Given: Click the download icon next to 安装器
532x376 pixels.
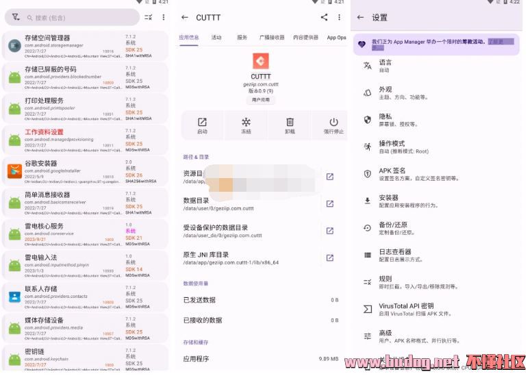Looking at the screenshot, I should click(368, 201).
